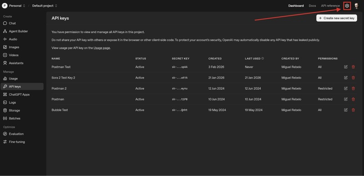This screenshot has height=176, width=364.
Task: Delete the Sora 2 Test Key 2
Action: [354, 78]
